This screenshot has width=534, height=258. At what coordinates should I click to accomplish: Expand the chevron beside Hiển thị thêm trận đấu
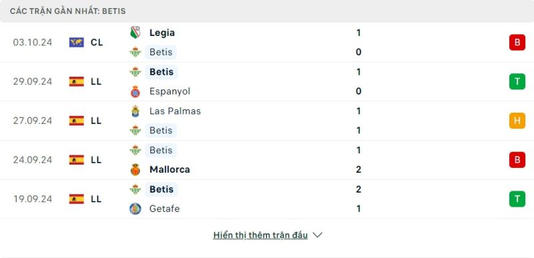318,235
